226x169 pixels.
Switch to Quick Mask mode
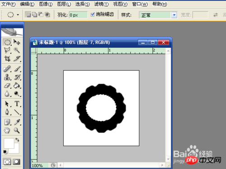16,162
